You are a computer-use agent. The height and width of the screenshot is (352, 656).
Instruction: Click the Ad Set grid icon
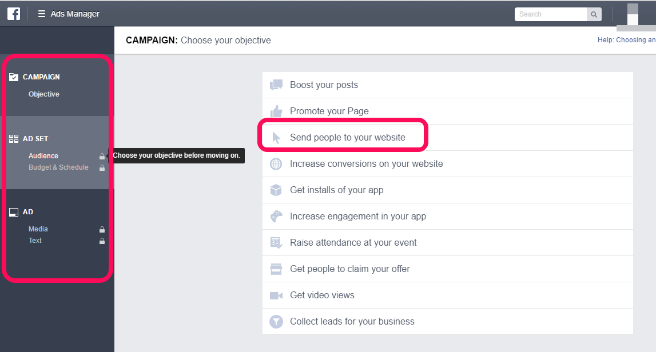[14, 139]
